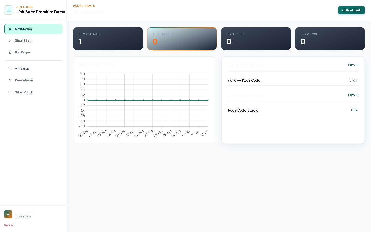Toggle the sidebar hamburger menu
Screen dimensions: 371x232
(x=9, y=10)
